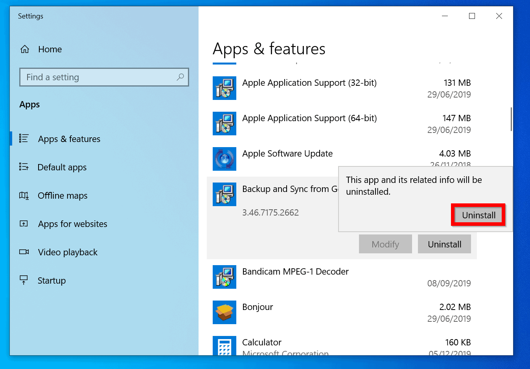Click the Apple Software Update icon
Viewport: 530px width, 369px height.
(225, 159)
